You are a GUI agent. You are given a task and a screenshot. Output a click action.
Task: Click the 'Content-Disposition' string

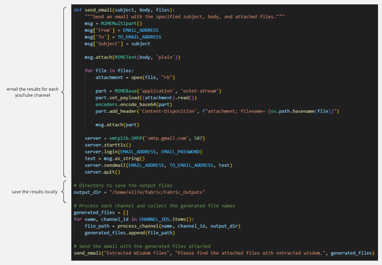coord(168,111)
